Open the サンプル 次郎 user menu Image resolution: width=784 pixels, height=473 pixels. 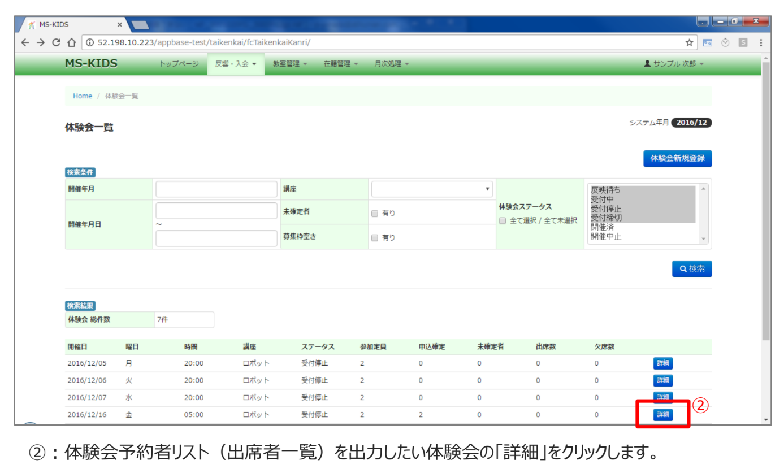click(674, 64)
